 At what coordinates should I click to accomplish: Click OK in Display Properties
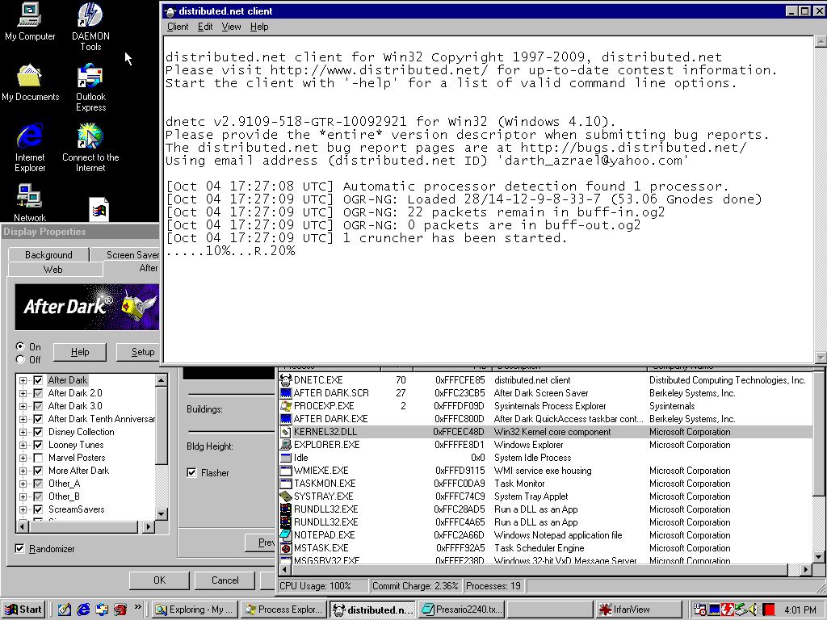(x=159, y=580)
